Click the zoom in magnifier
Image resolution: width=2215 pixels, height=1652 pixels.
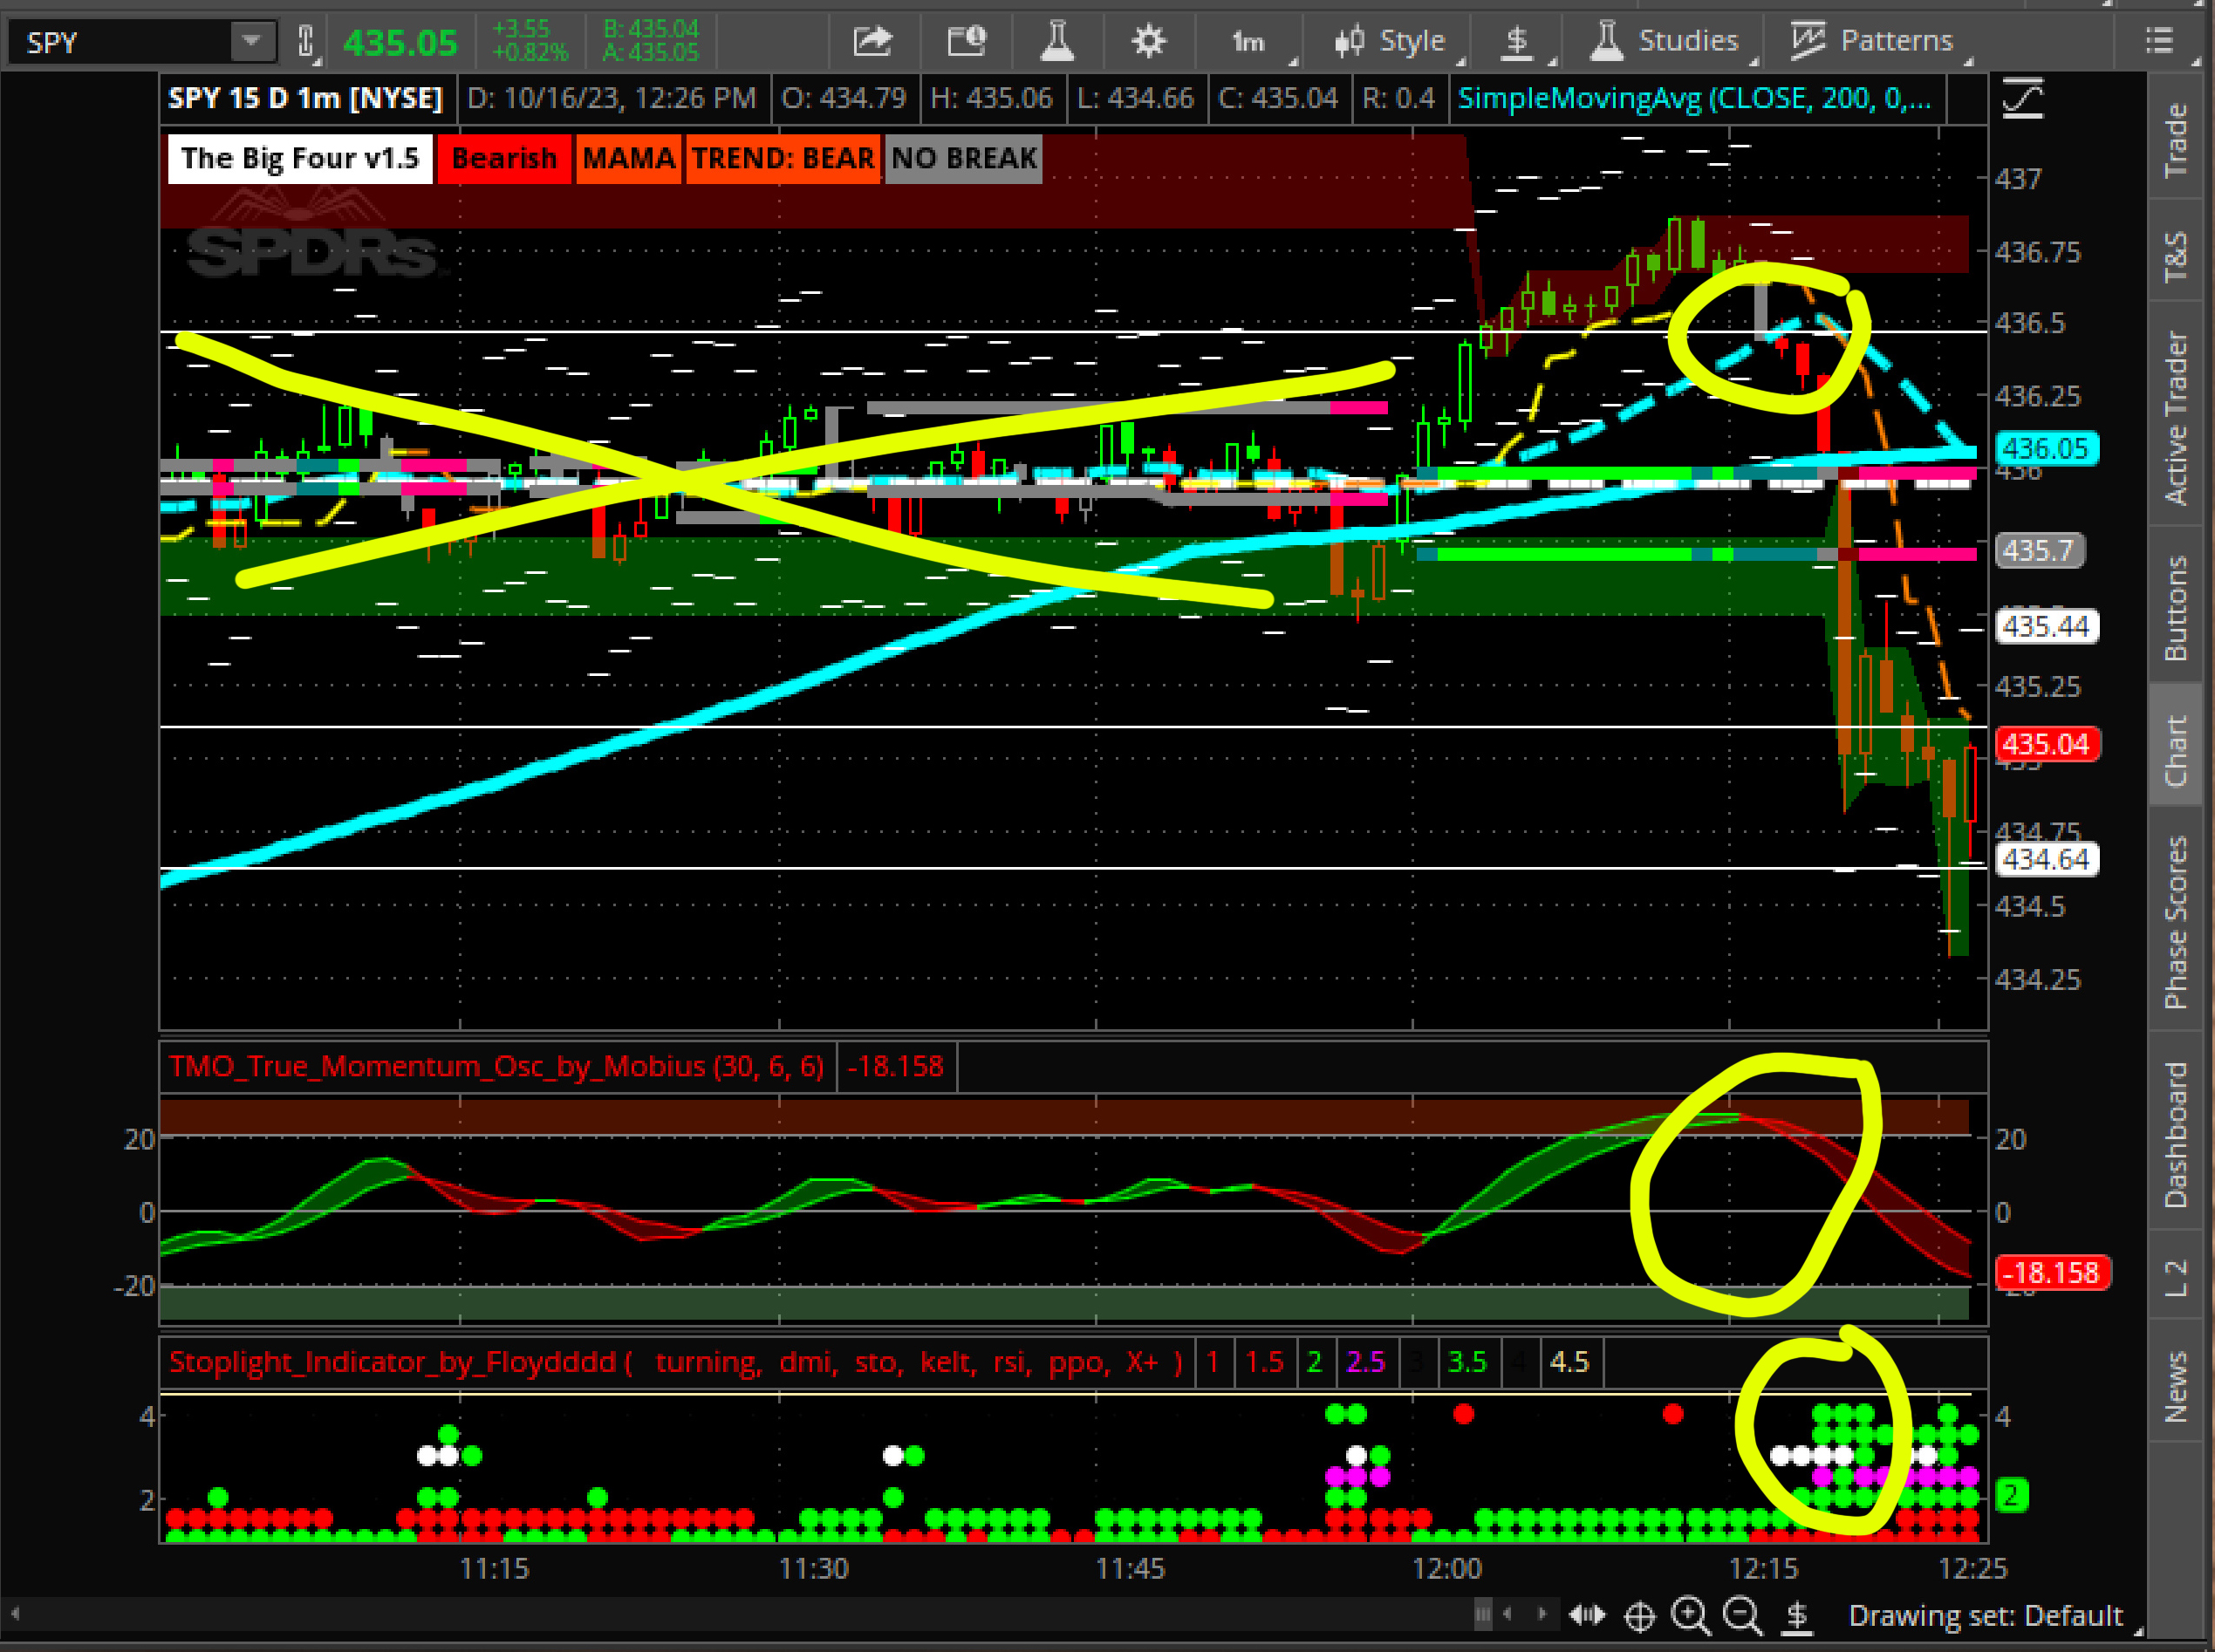tap(1690, 1616)
